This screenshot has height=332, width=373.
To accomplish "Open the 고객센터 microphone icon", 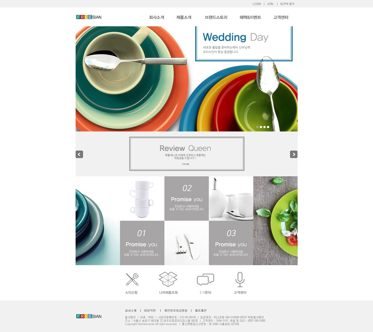I will (240, 279).
